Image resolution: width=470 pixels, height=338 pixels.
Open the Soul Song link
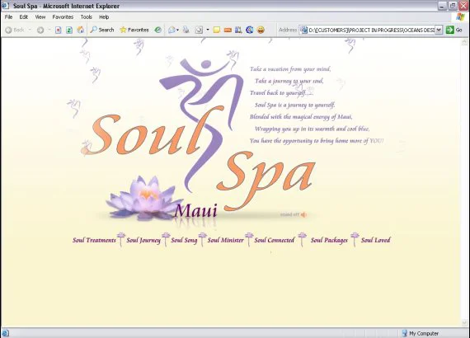click(x=184, y=240)
